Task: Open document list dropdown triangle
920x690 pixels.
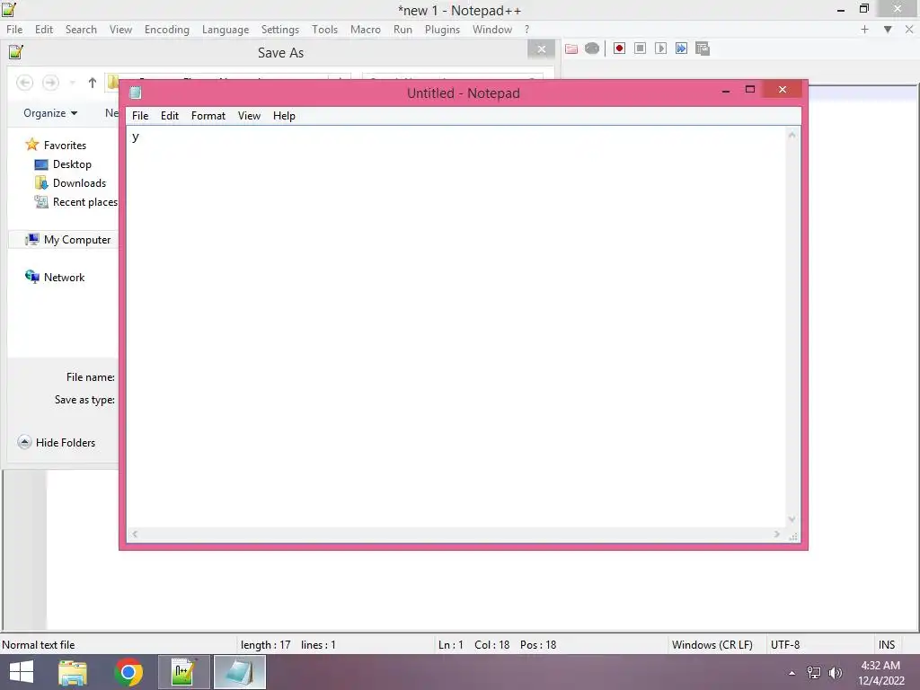Action: pyautogui.click(x=888, y=30)
